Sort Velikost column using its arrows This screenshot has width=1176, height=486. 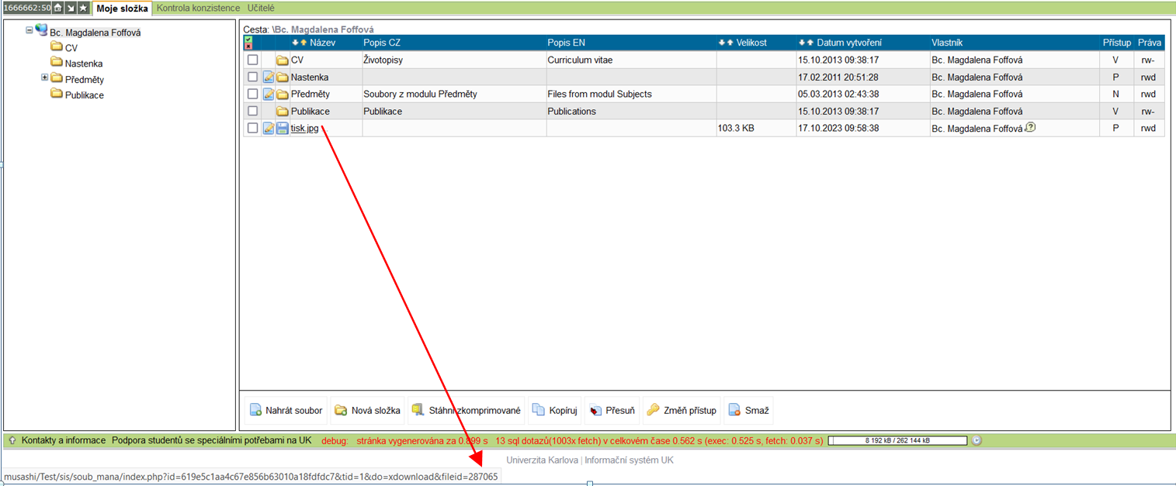click(x=726, y=43)
